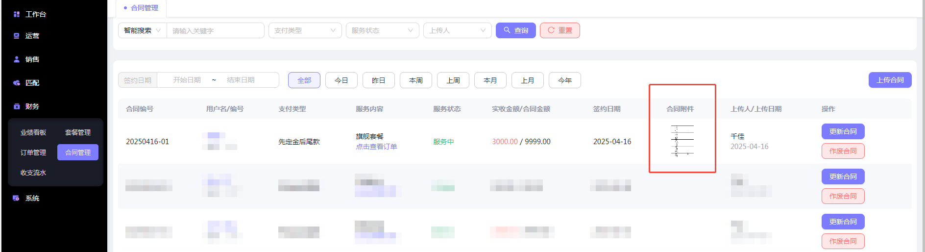This screenshot has height=252, width=925.
Task: Select the 合同管理 submenu item
Action: click(78, 152)
